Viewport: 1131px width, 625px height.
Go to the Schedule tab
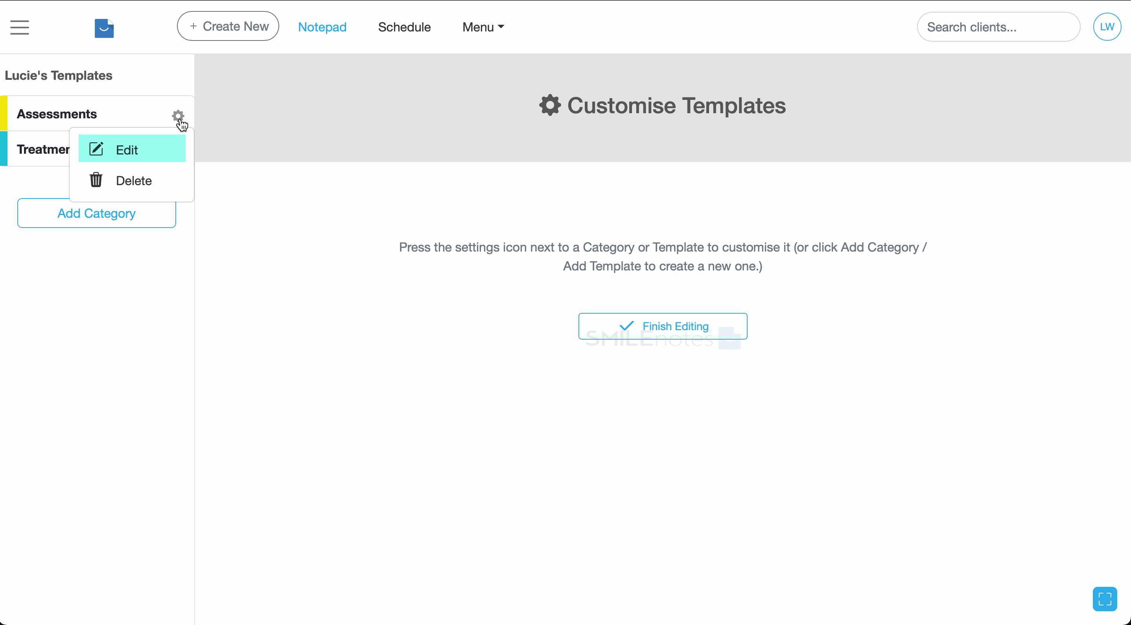[x=404, y=27]
